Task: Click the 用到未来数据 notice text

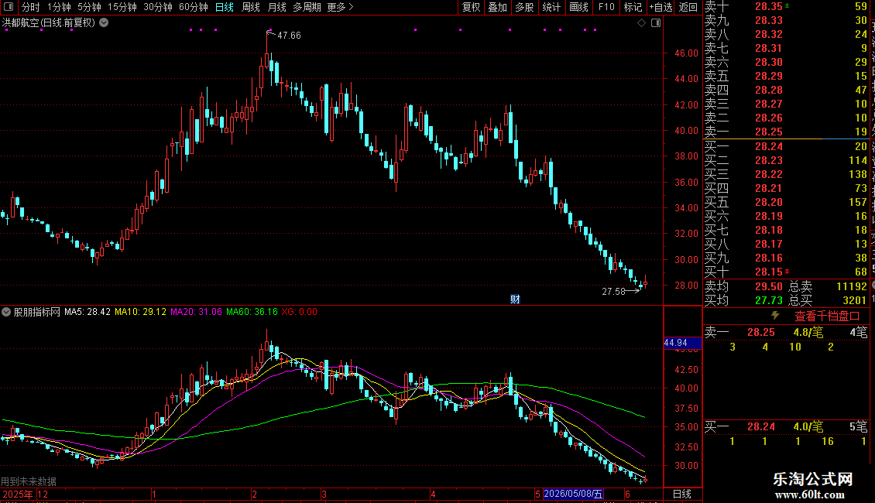Action: (29, 481)
